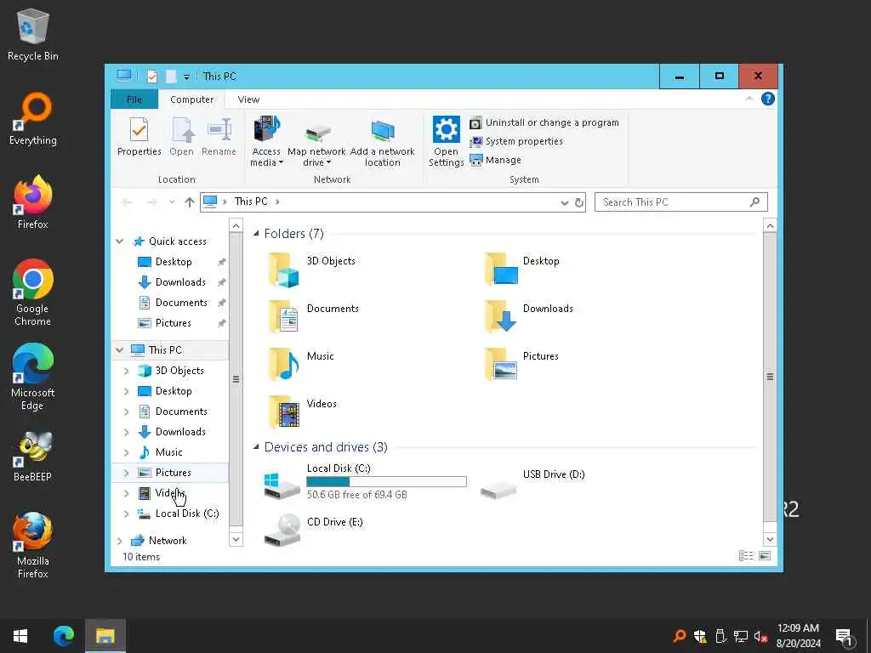Click Manage in System group
The height and width of the screenshot is (653, 871).
click(x=496, y=160)
